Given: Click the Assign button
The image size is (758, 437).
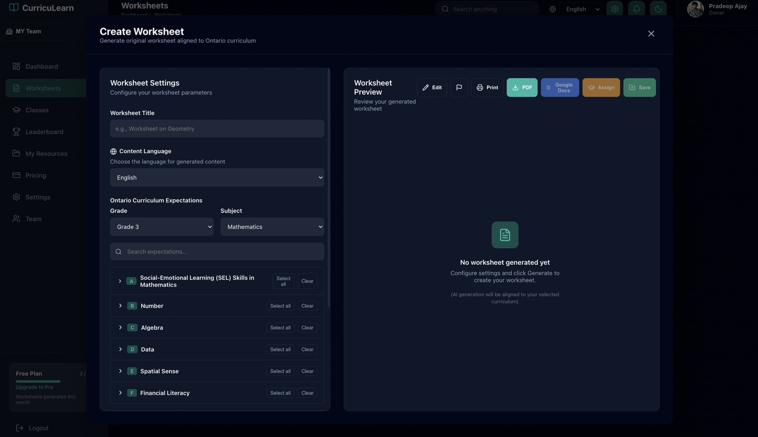Looking at the screenshot, I should click(x=601, y=87).
